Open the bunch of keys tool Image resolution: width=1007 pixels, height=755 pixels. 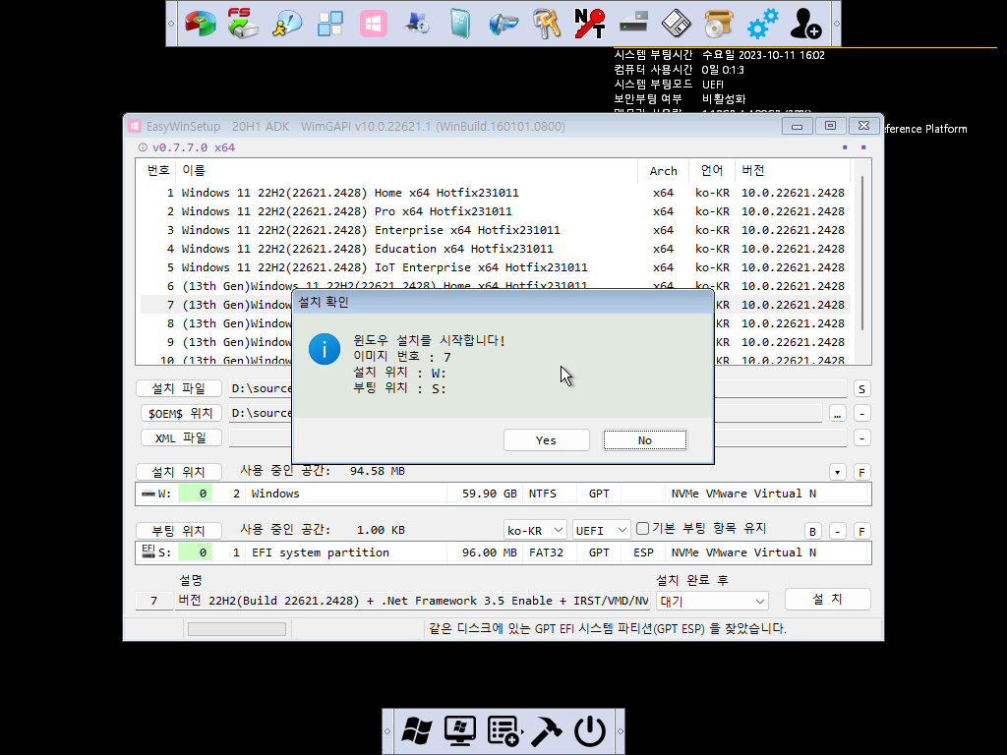tap(547, 24)
